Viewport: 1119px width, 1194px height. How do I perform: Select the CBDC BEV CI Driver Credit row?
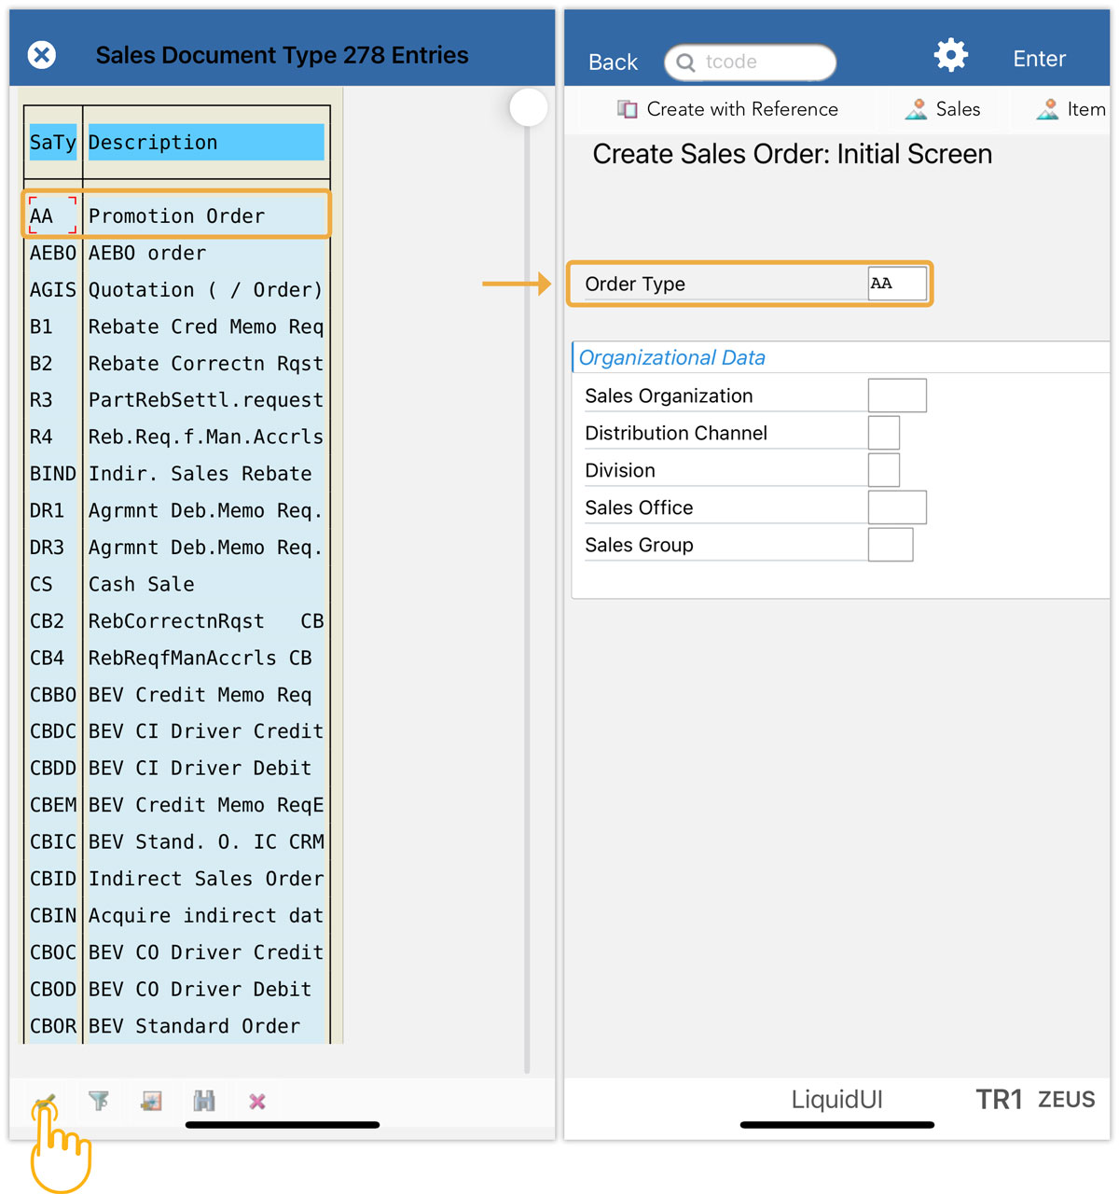pyautogui.click(x=177, y=731)
